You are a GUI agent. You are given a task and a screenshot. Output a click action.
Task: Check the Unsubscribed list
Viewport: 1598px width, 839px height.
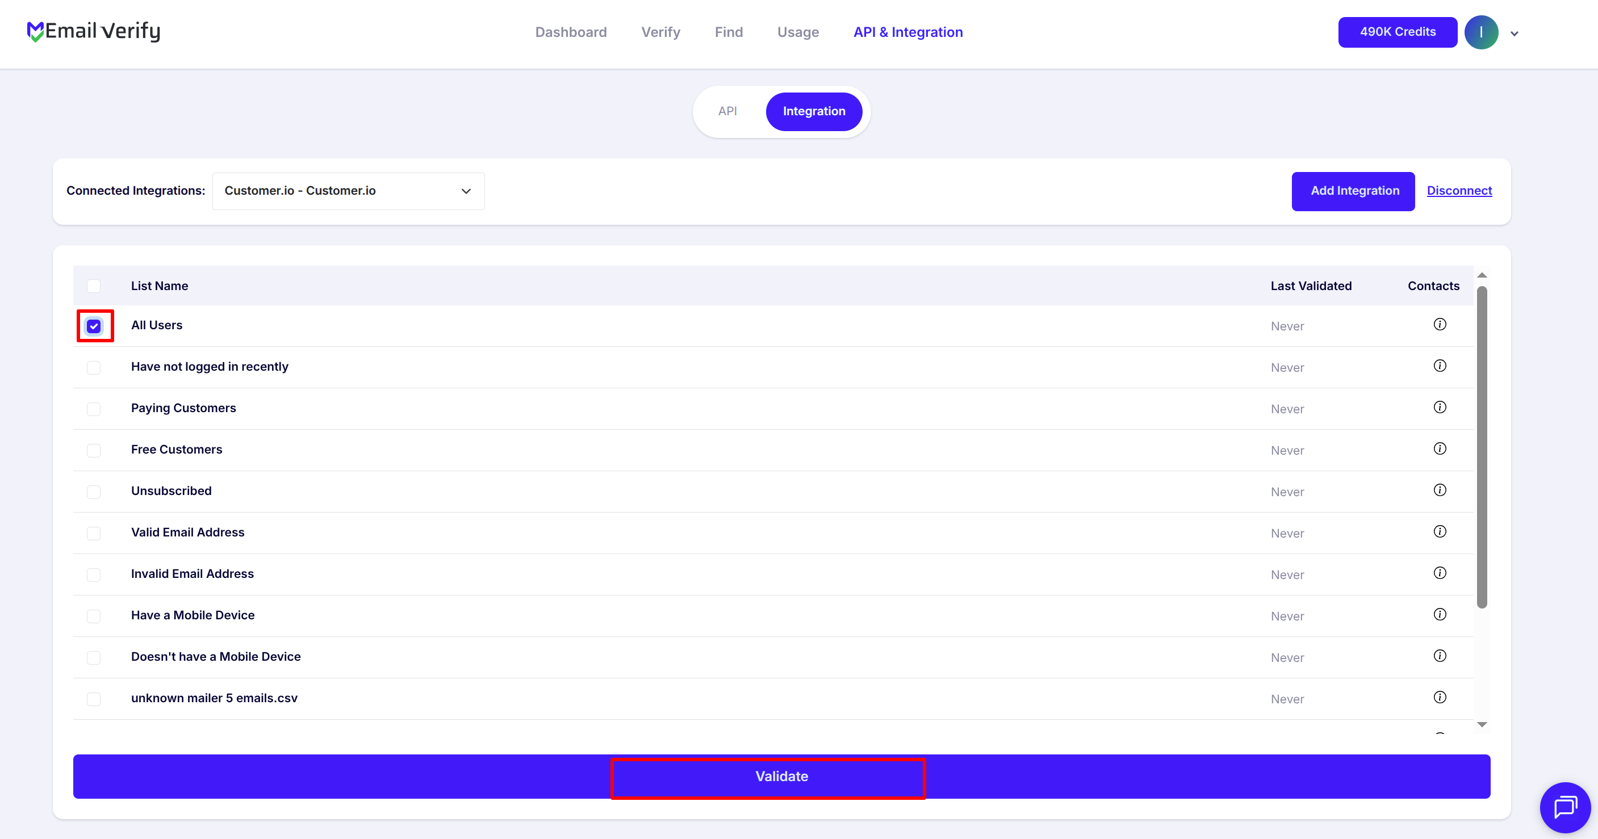94,492
